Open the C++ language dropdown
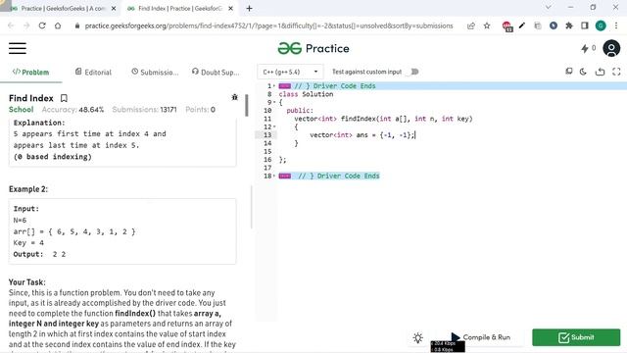The height and width of the screenshot is (353, 627). [x=290, y=72]
